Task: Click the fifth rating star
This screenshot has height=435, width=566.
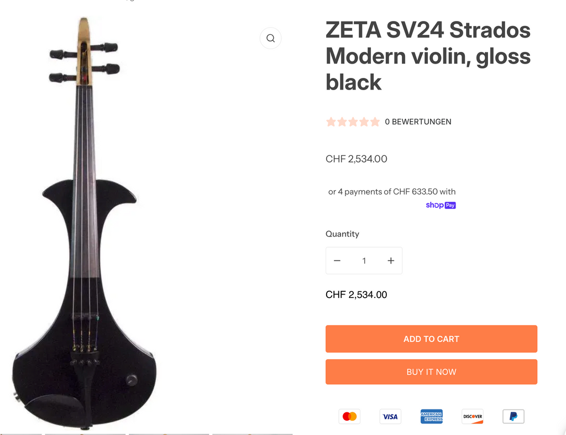Action: [x=375, y=122]
